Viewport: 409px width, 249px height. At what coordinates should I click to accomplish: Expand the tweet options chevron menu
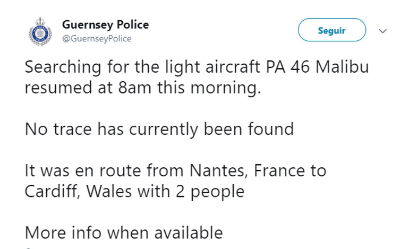382,31
